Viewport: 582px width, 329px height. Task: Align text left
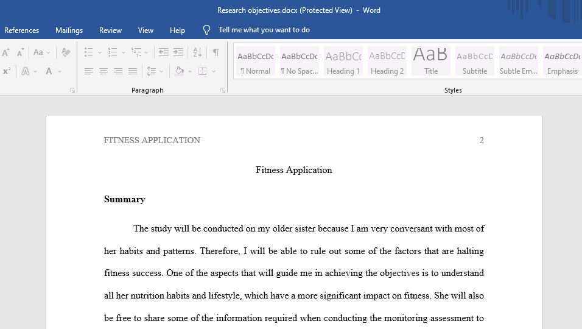[88, 71]
